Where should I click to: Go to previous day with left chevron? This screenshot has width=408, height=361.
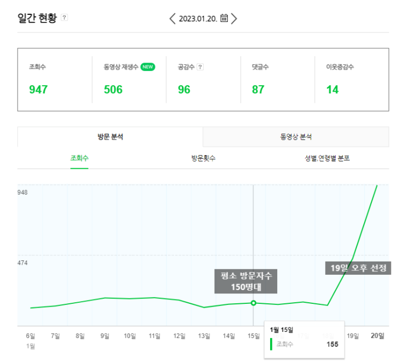coord(173,19)
